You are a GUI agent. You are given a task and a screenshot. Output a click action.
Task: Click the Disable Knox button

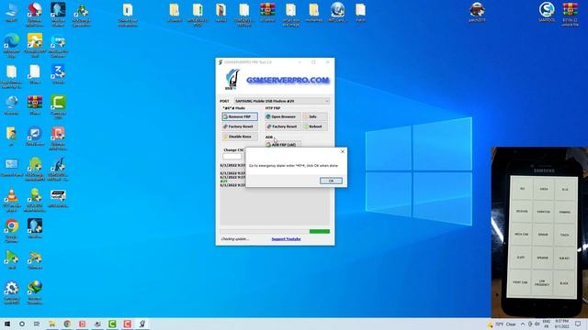[x=240, y=137]
